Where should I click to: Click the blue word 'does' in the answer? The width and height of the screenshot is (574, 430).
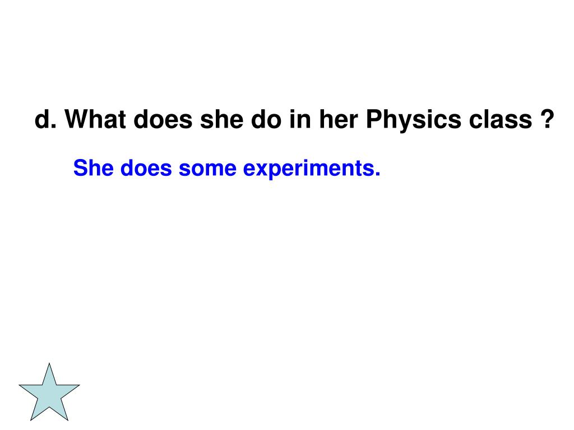point(146,168)
